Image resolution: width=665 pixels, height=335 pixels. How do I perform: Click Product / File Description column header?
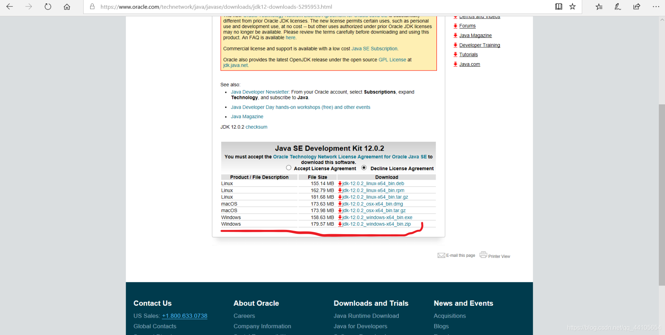click(259, 177)
